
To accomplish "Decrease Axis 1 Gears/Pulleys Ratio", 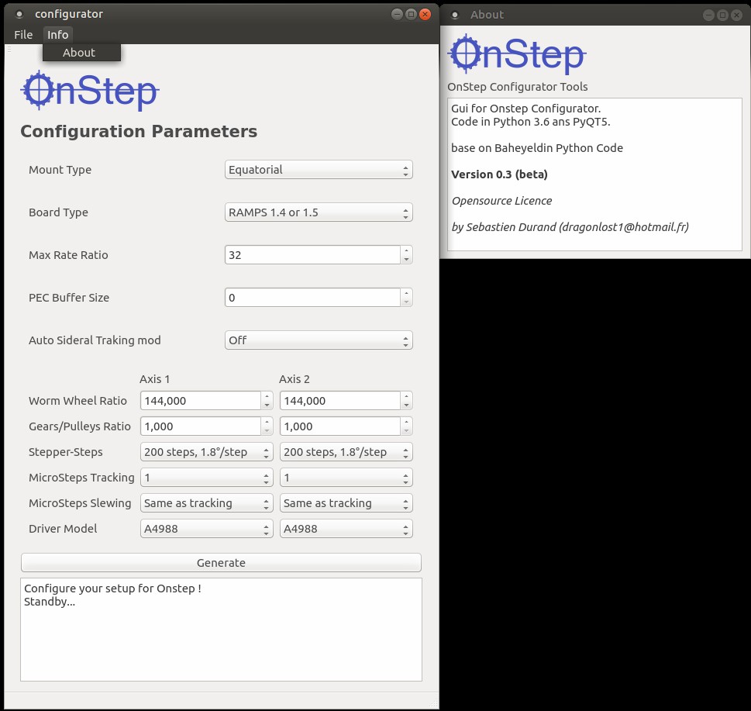I will click(267, 431).
